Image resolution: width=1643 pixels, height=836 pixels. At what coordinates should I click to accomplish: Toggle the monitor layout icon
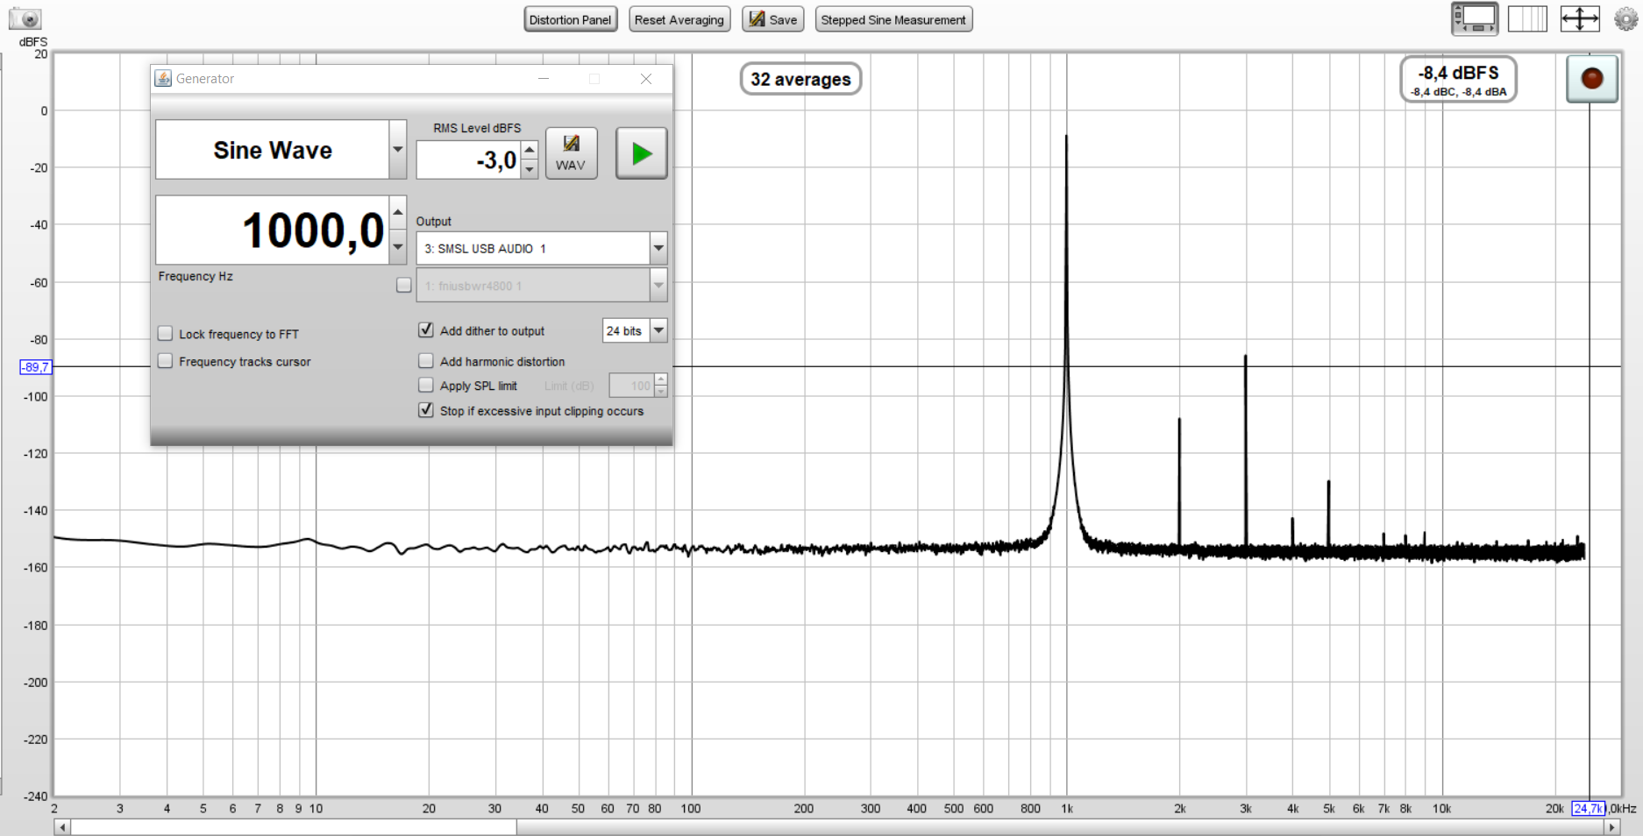(1475, 18)
